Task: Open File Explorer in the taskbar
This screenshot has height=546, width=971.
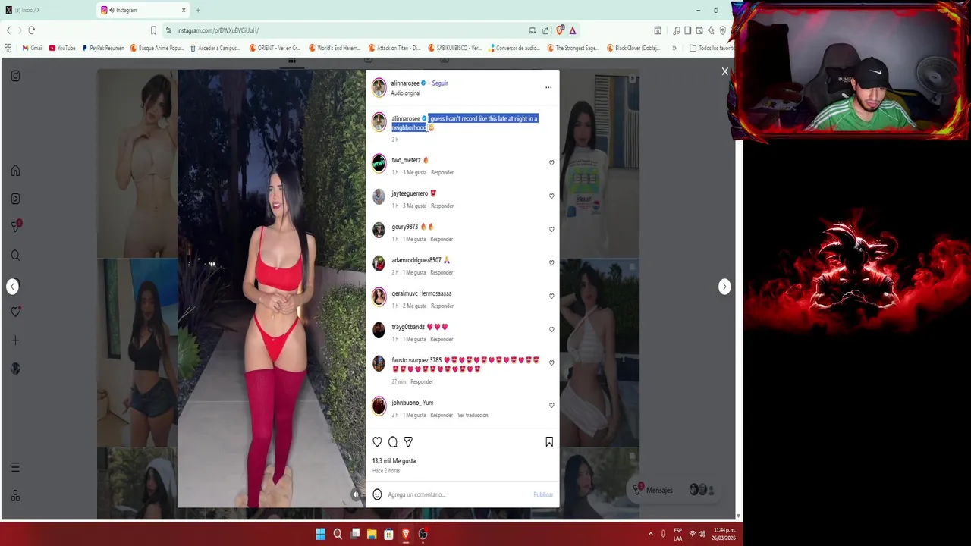Action: [x=372, y=534]
